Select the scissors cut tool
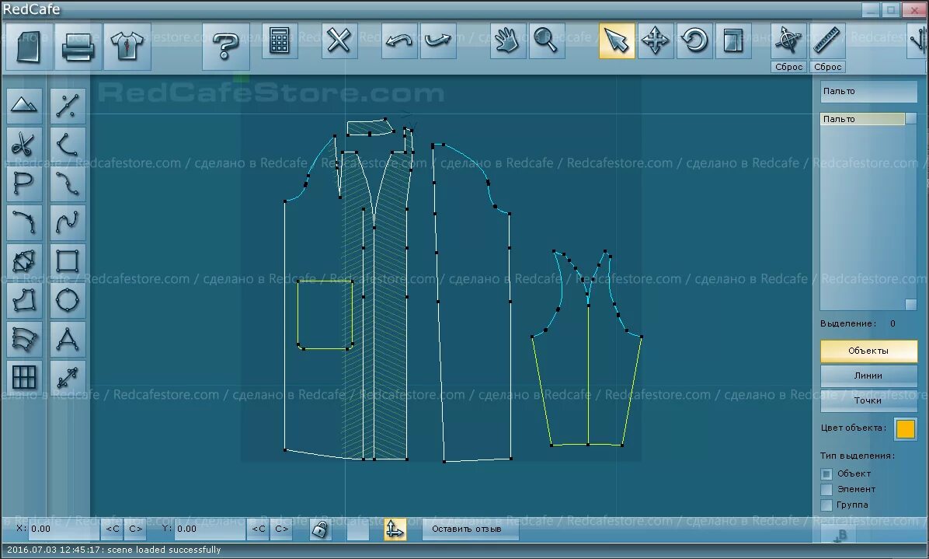 point(24,145)
